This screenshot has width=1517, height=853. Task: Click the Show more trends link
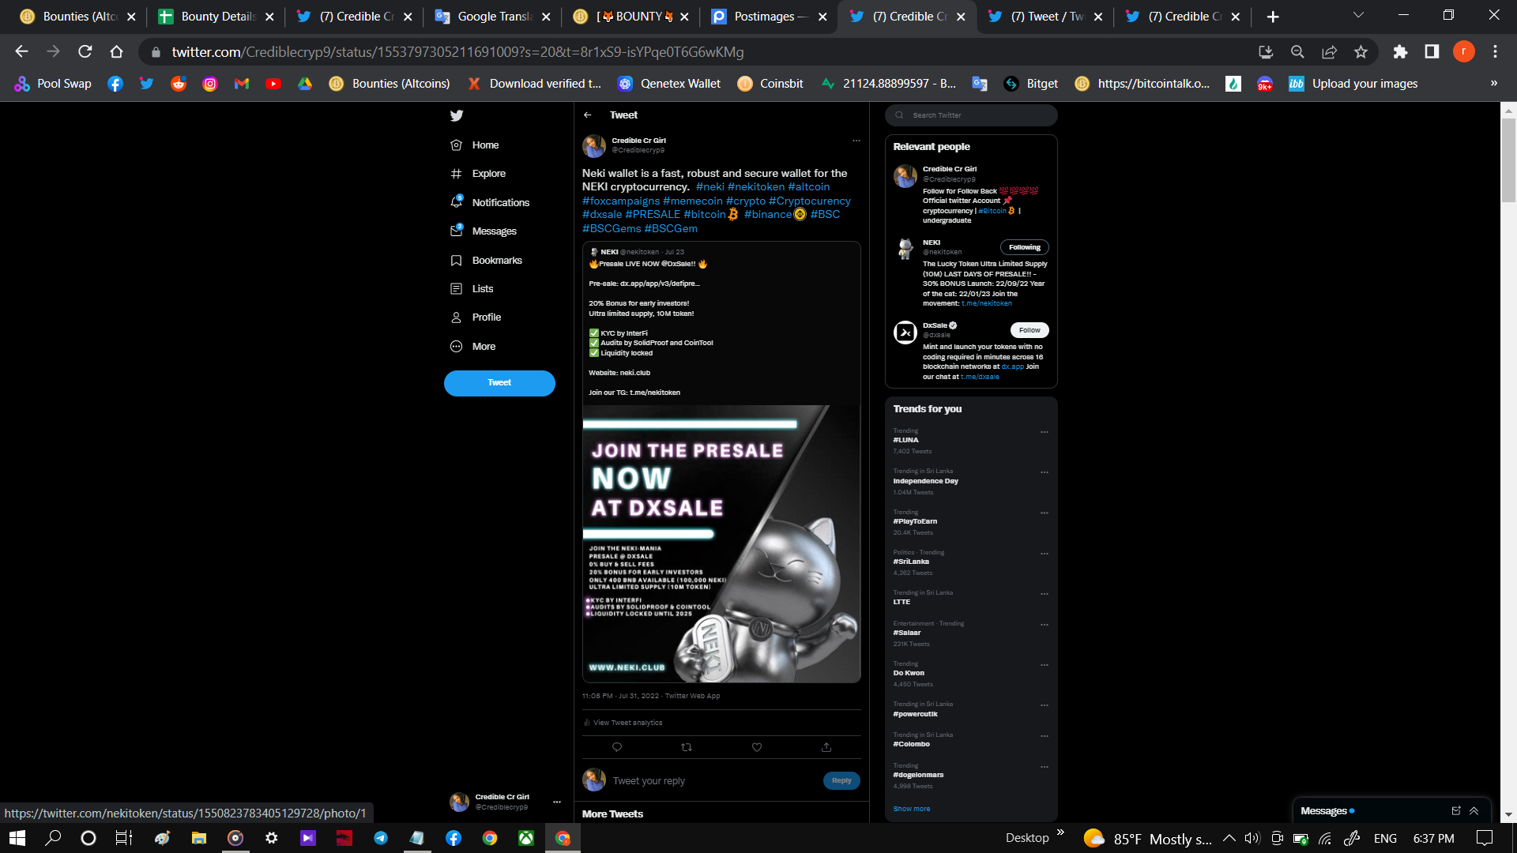(912, 809)
